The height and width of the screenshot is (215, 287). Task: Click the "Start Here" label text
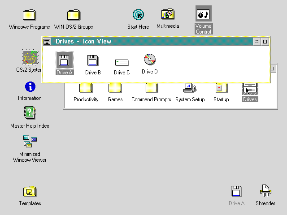point(138,27)
